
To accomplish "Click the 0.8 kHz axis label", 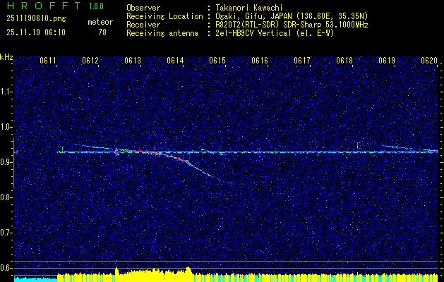I will pyautogui.click(x=6, y=197).
